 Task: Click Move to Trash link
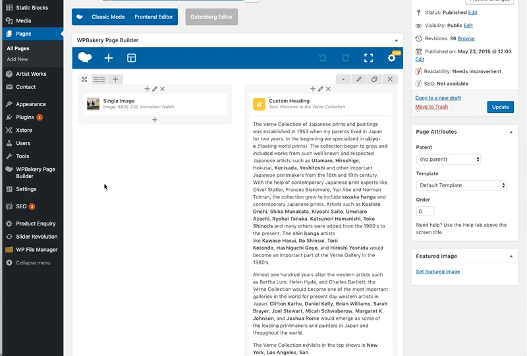tap(431, 107)
